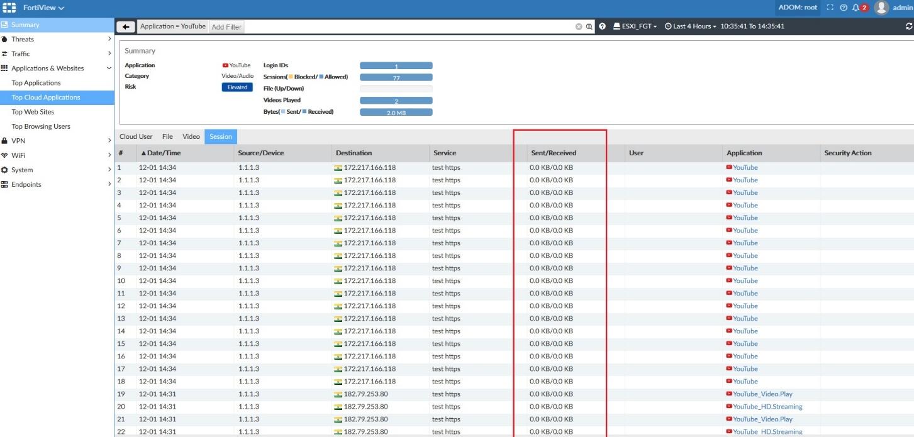Click the back arrow button
Screen dimensions: 914x437
point(126,26)
